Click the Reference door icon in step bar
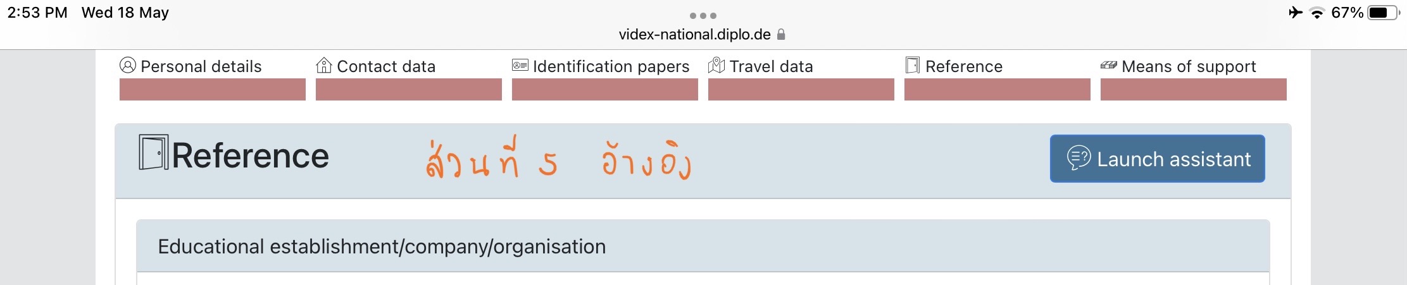This screenshot has height=285, width=1407. (x=913, y=65)
